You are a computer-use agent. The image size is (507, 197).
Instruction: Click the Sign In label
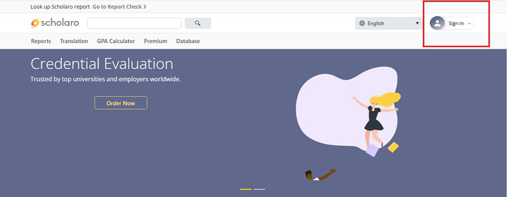pos(456,24)
